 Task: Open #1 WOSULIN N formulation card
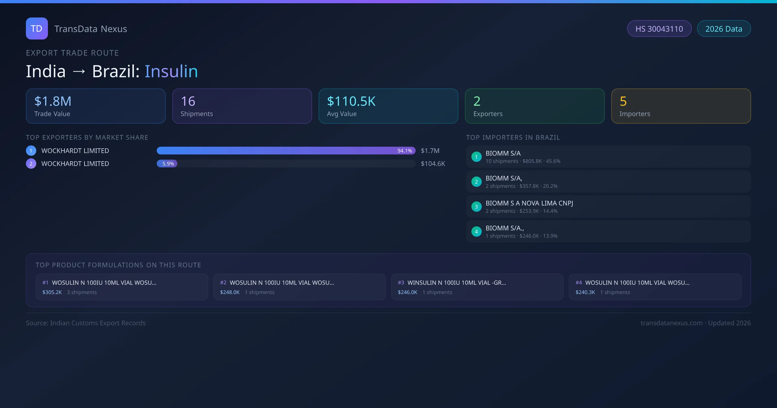[x=122, y=287]
